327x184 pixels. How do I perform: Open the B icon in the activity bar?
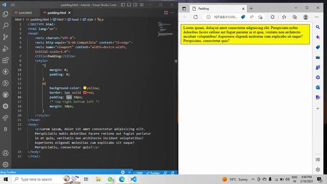[6, 129]
